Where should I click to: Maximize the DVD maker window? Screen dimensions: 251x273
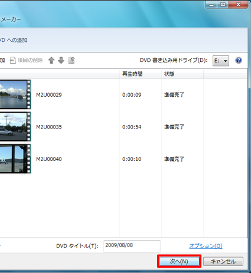click(223, 5)
